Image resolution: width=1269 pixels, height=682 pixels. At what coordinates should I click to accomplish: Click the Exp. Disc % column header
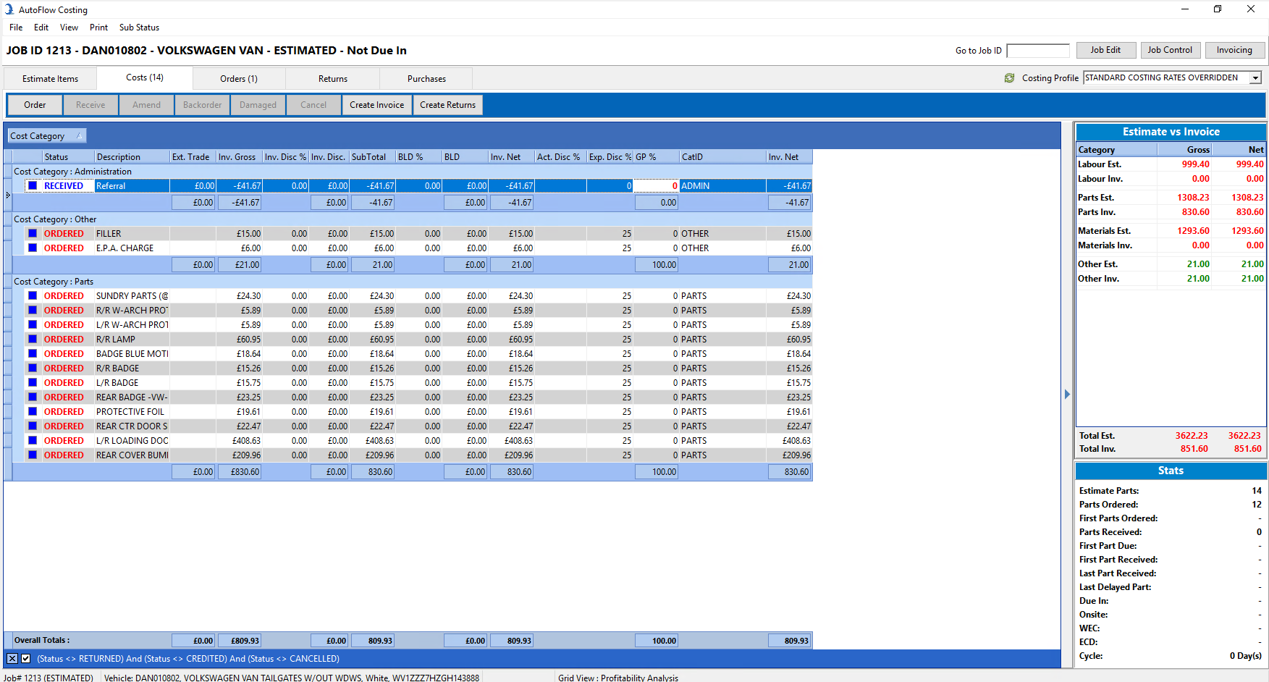tap(610, 157)
